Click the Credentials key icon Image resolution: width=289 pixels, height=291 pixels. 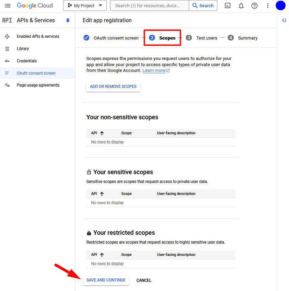(7, 61)
